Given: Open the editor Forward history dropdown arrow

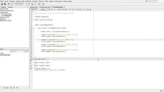Looking at the screenshot, I should [56, 9].
